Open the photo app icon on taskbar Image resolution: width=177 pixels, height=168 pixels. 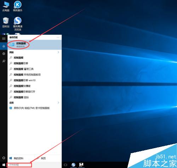(x=81, y=165)
